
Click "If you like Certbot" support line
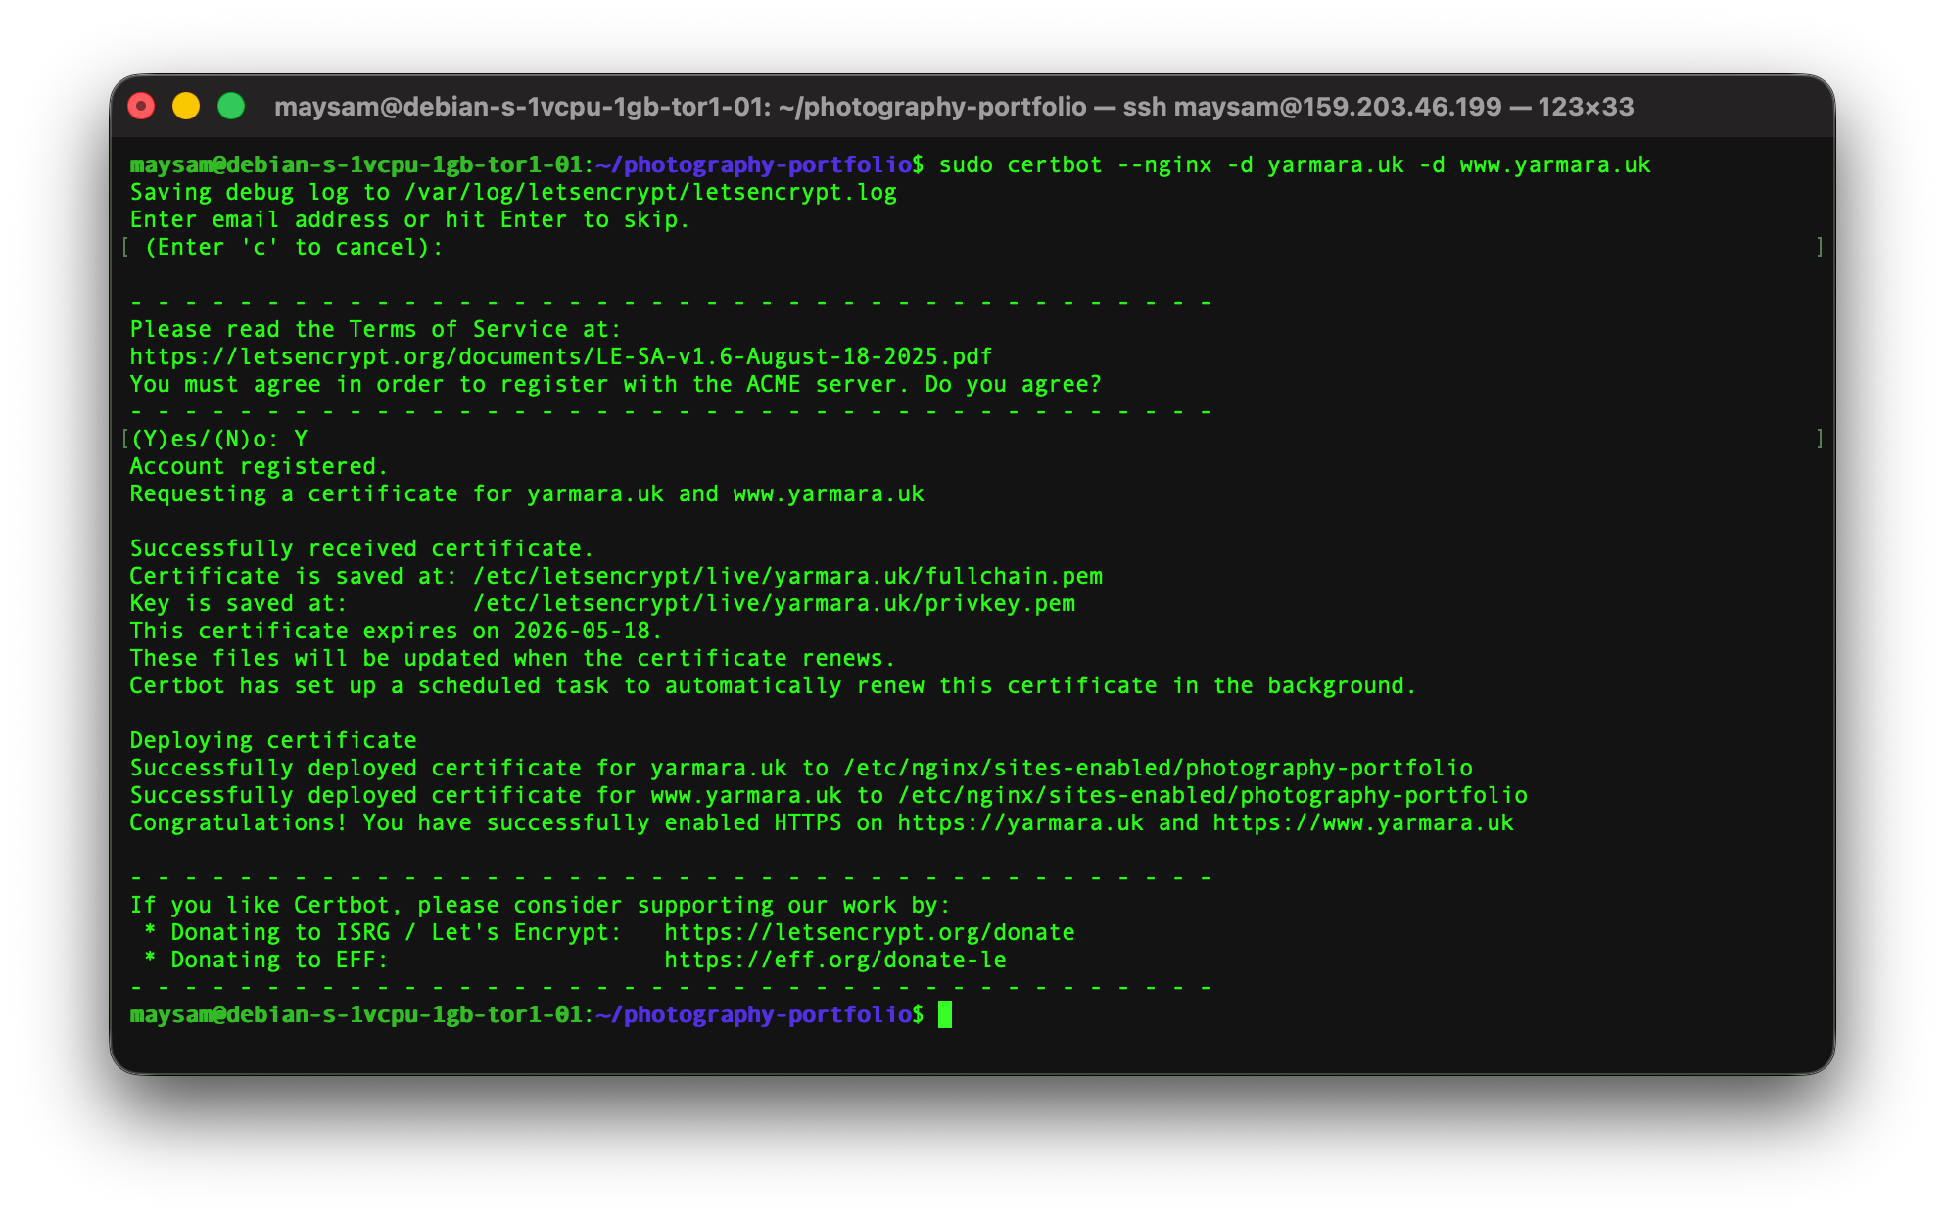pos(540,905)
